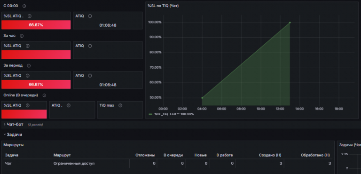Select the 'Ограниченный доступ' route cell
The height and width of the screenshot is (174, 361).
[74, 163]
